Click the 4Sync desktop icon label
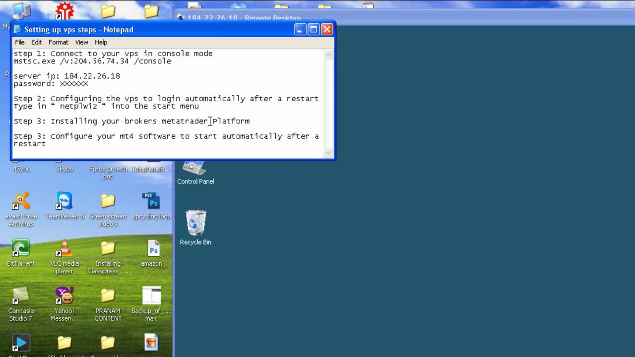635x357 pixels. (21, 169)
